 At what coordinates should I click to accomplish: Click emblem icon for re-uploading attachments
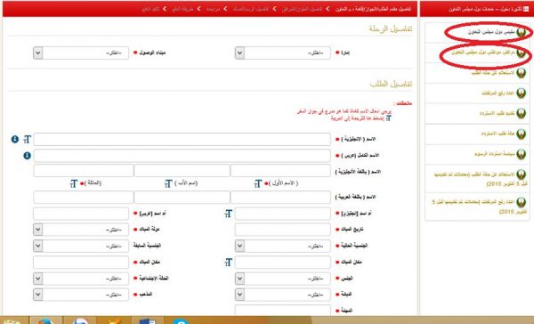[521, 93]
